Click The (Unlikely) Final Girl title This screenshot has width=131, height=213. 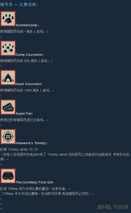(x=34, y=182)
